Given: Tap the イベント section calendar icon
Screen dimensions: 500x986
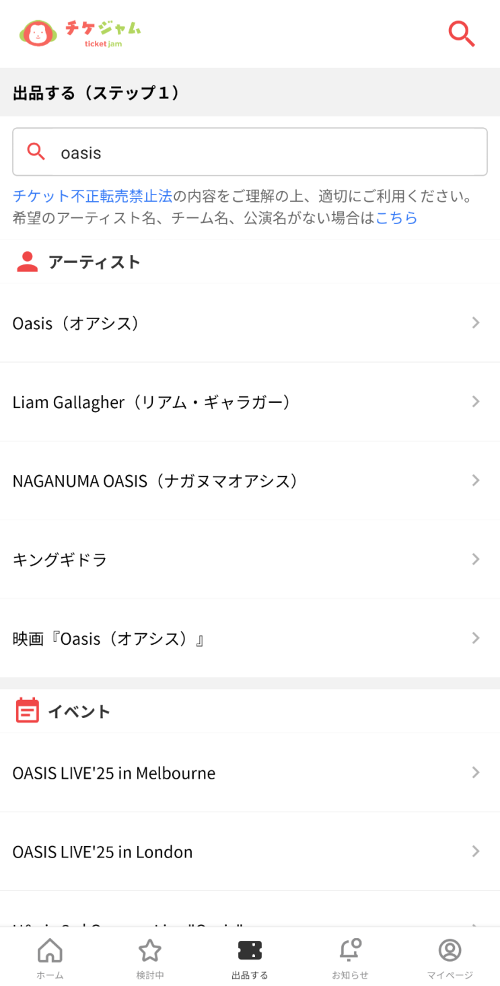Looking at the screenshot, I should [27, 711].
